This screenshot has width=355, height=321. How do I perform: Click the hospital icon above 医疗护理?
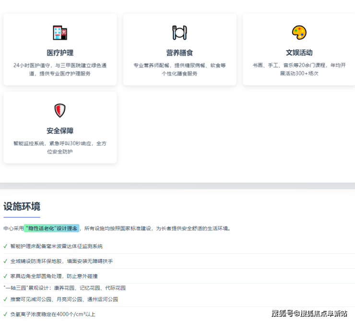60,33
